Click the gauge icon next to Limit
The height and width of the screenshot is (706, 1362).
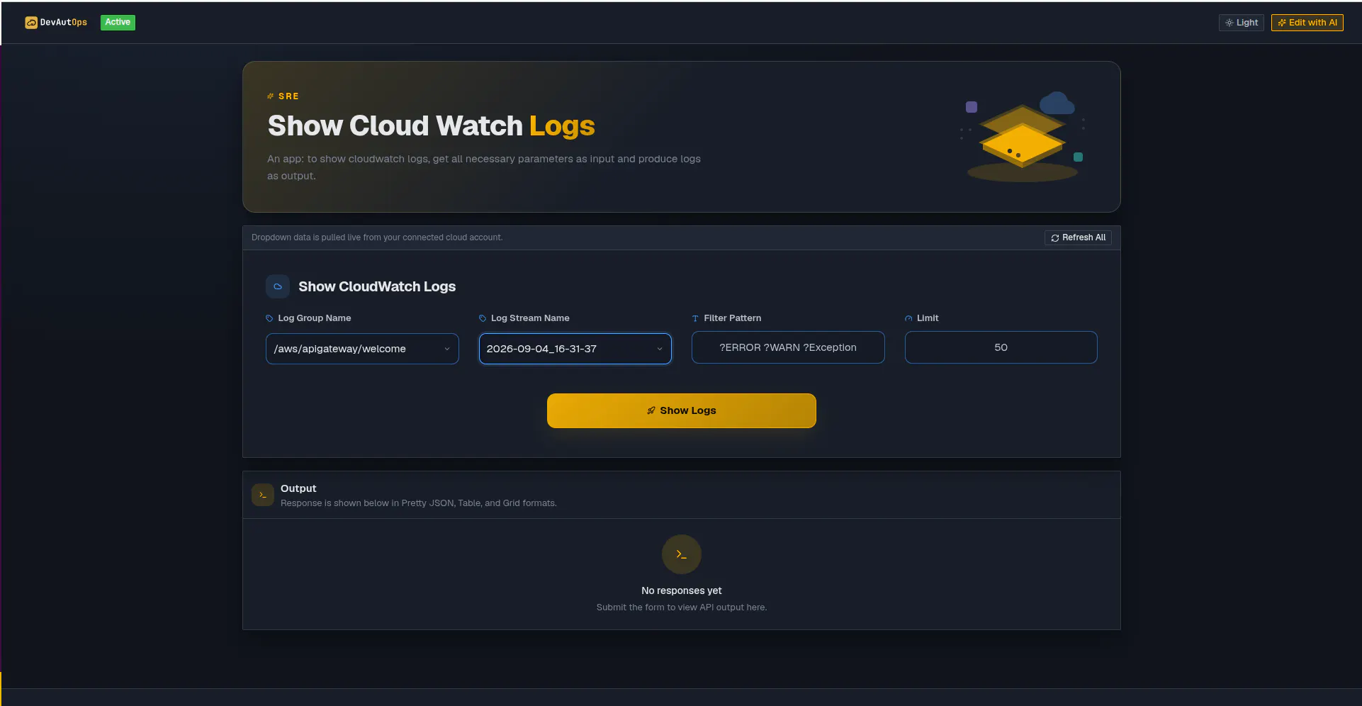click(908, 318)
